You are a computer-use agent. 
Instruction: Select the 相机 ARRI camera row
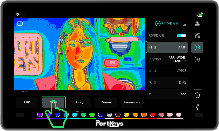coord(167,47)
